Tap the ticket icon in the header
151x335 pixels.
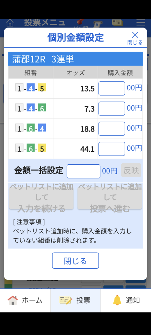point(117,23)
